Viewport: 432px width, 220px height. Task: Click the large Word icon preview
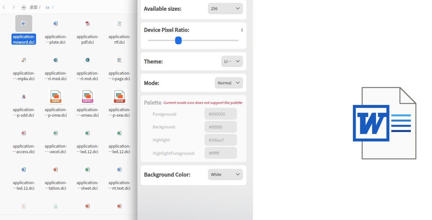384,123
